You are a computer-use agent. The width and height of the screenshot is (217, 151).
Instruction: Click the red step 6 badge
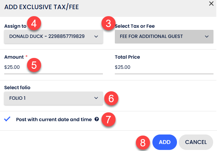point(111,98)
